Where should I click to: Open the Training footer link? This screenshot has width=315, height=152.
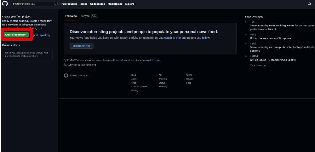click(x=163, y=79)
